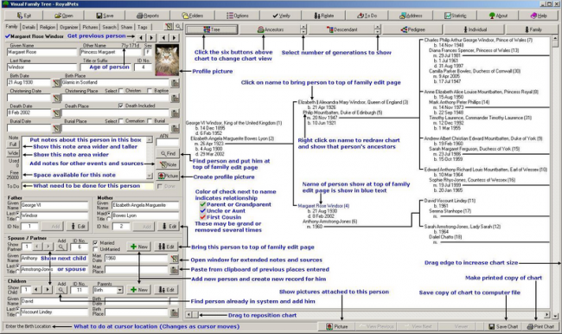Viewport: 562px width, 334px height.
Task: Tick the Baptise checkbox
Action: pyautogui.click(x=149, y=91)
